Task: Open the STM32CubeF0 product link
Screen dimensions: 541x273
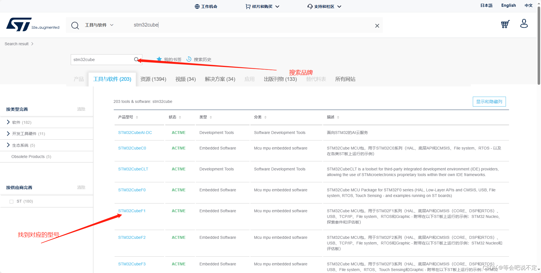Action: point(132,190)
